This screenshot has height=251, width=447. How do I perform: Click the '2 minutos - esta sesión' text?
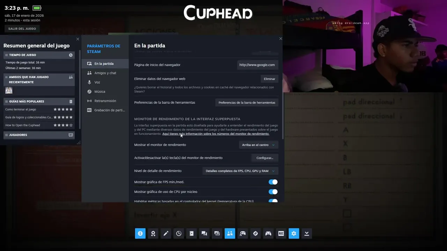point(22,20)
